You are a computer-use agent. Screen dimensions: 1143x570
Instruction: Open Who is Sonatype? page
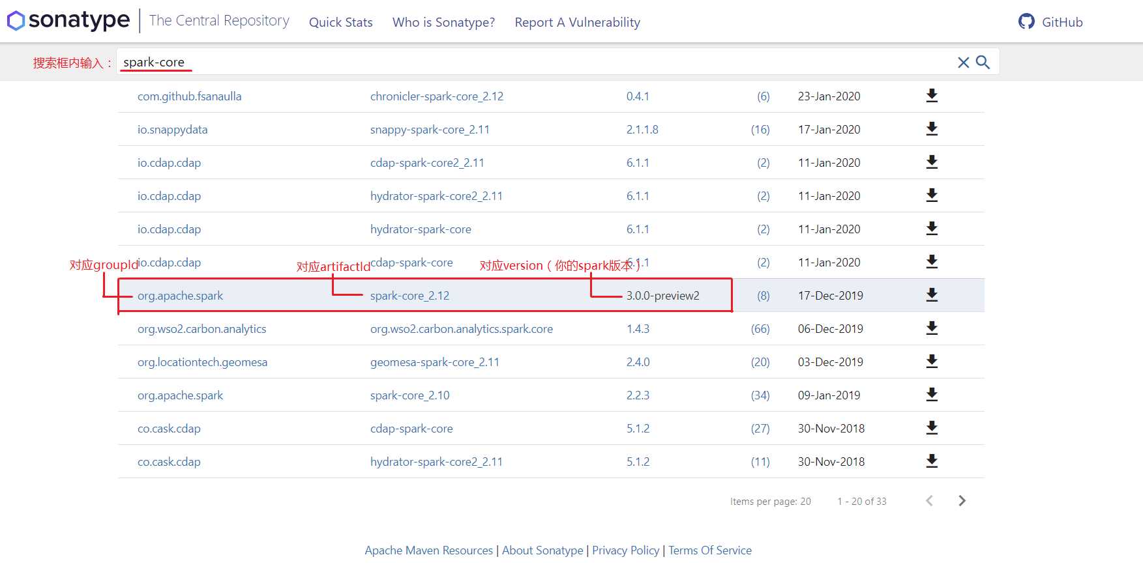[443, 22]
